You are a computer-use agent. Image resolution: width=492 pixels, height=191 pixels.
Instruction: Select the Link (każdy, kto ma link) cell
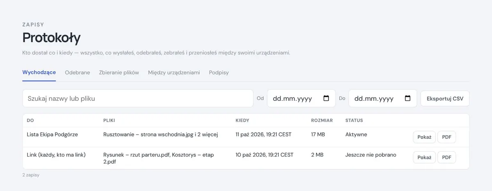(56, 155)
